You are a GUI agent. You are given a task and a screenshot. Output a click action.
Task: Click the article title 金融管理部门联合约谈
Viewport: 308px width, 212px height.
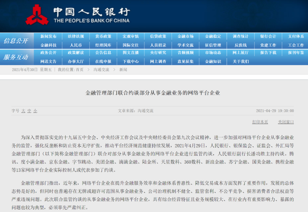pos(153,93)
